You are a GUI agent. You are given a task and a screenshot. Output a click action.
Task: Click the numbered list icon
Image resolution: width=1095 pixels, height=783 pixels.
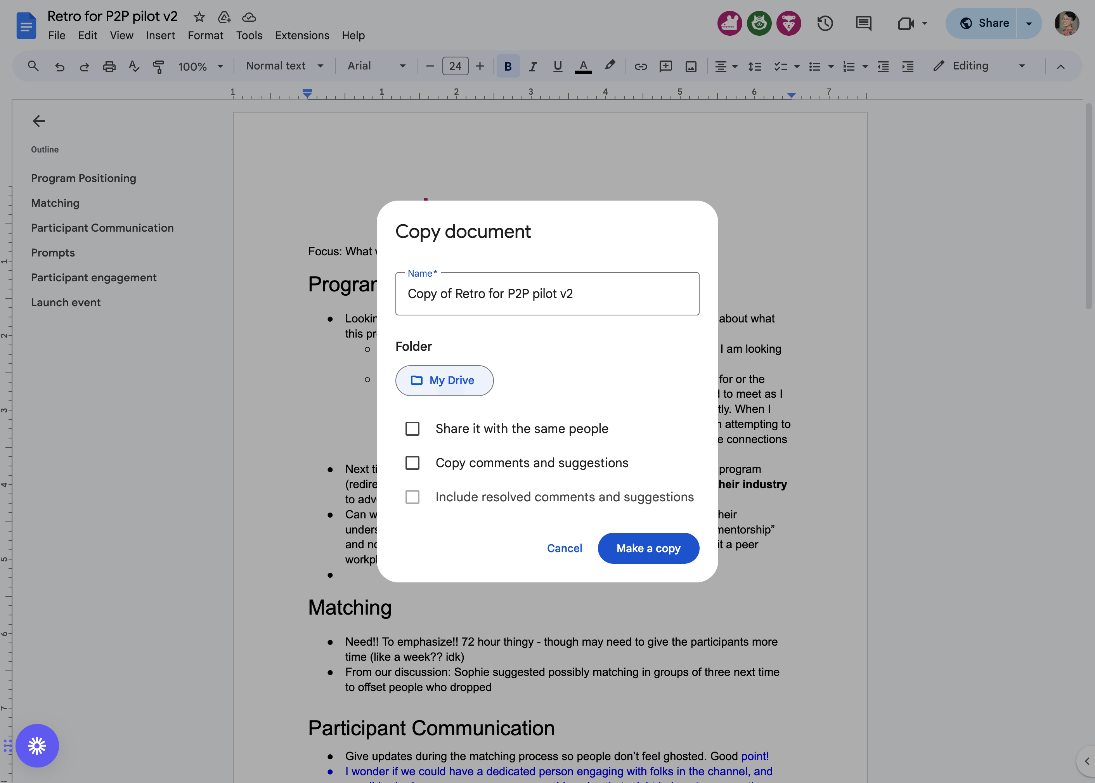pyautogui.click(x=848, y=66)
